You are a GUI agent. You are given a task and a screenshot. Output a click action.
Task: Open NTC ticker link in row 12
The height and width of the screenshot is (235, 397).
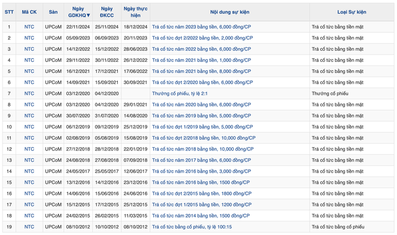(x=29, y=149)
